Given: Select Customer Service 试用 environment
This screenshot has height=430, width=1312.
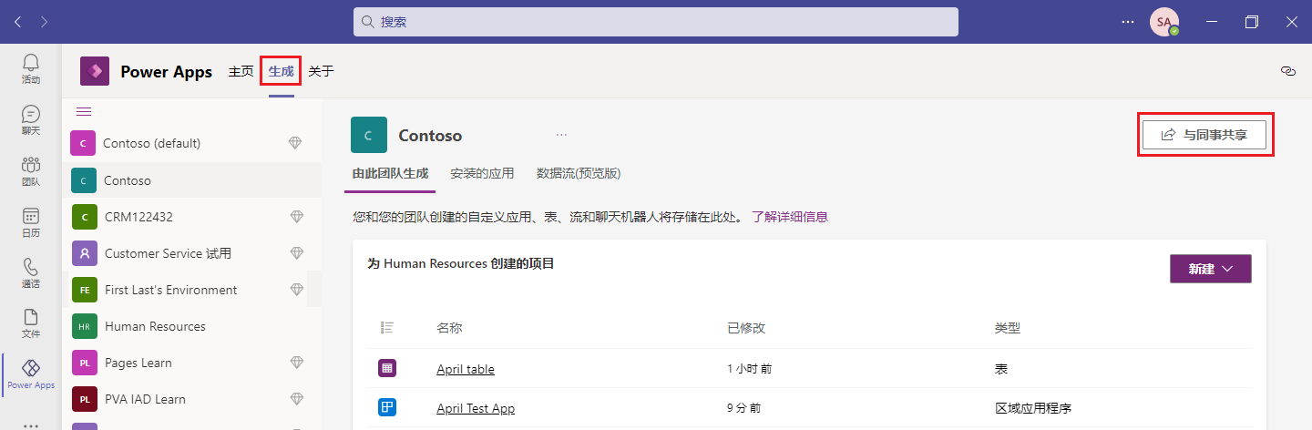Looking at the screenshot, I should [191, 253].
